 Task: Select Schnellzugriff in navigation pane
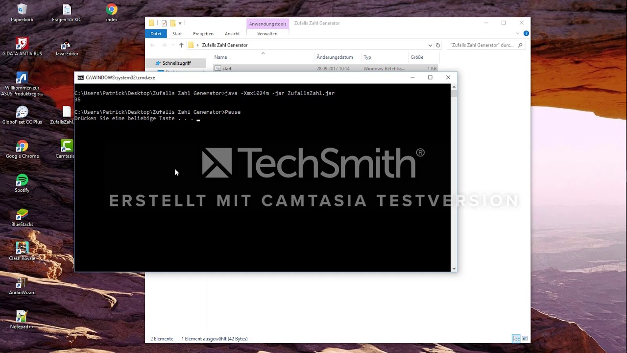pyautogui.click(x=176, y=63)
